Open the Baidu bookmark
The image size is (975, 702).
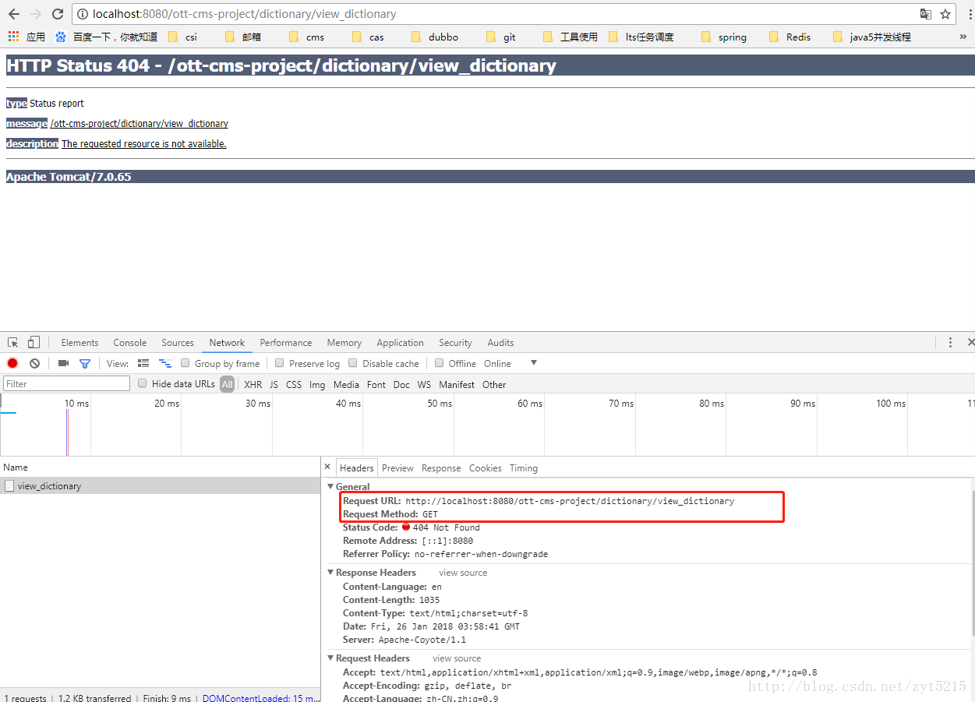(x=106, y=37)
